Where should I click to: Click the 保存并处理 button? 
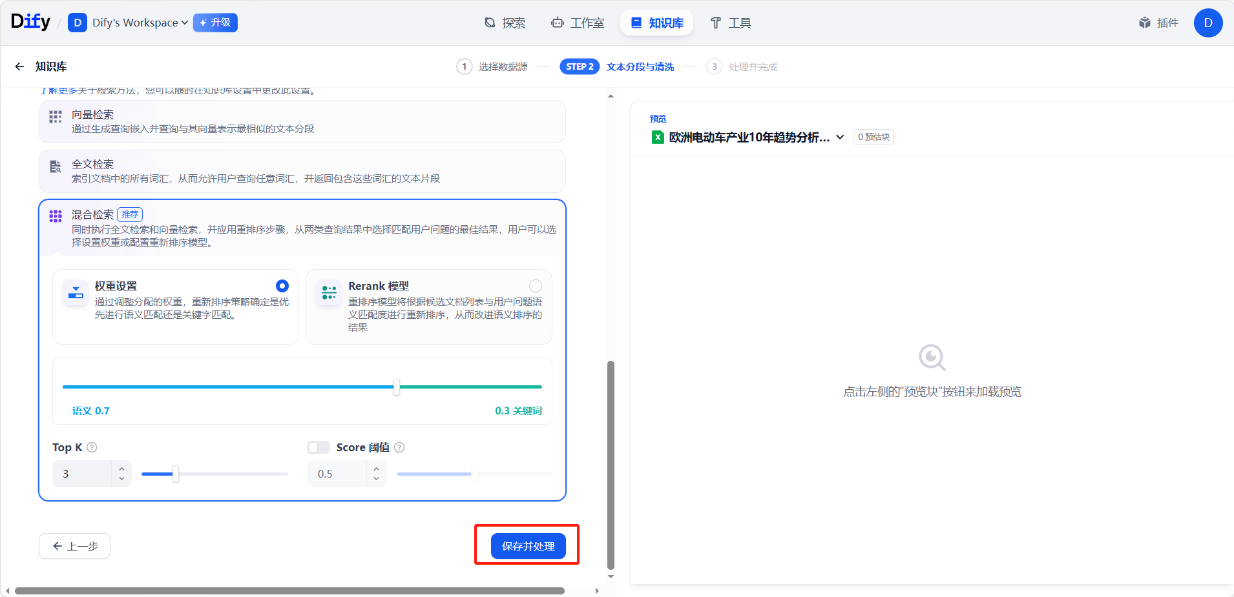tap(528, 546)
